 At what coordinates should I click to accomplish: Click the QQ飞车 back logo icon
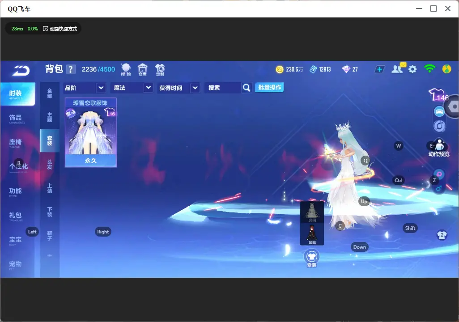(21, 70)
